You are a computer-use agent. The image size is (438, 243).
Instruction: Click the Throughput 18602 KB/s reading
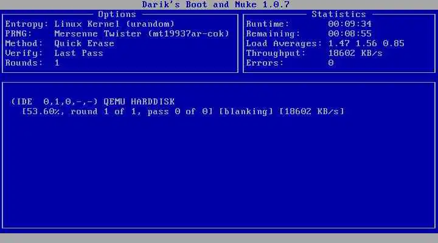[x=355, y=53]
